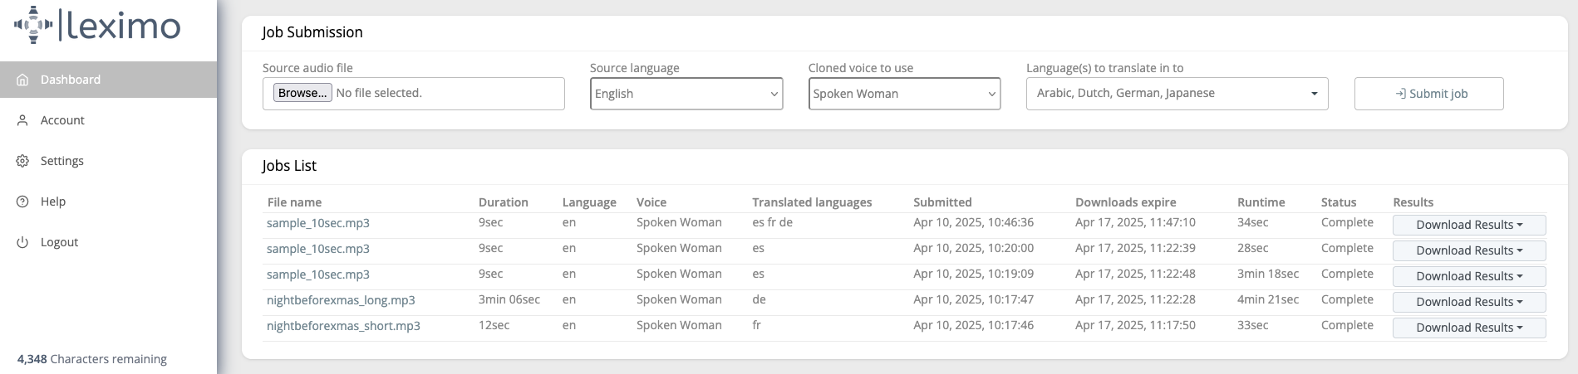1578x374 pixels.
Task: Click the source audio file field
Action: pyautogui.click(x=414, y=94)
